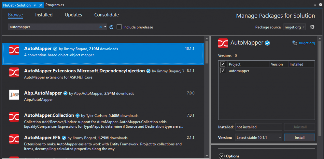Click 'AutoMapper extensions for ASP.NET Core' description
Viewport: 324px width, 159px height.
pyautogui.click(x=58, y=77)
